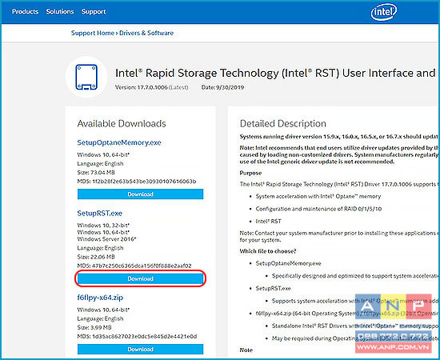Click 'Which file to choose?' heading
Viewport: 440px width, 360px height.
[268, 251]
